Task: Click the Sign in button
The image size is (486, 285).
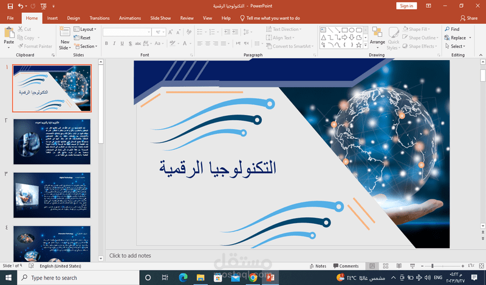Action: [406, 6]
